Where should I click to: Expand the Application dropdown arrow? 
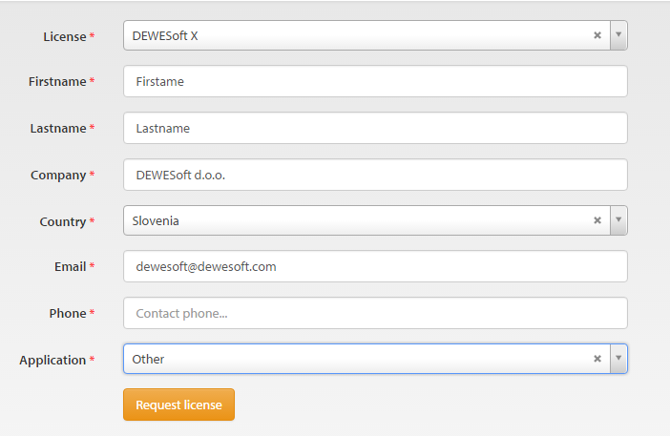point(618,359)
